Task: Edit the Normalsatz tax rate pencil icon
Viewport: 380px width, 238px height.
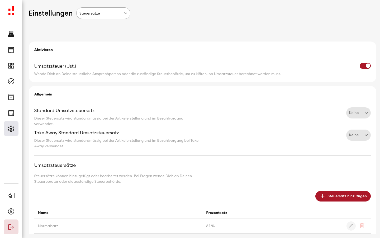Action: coord(351,226)
